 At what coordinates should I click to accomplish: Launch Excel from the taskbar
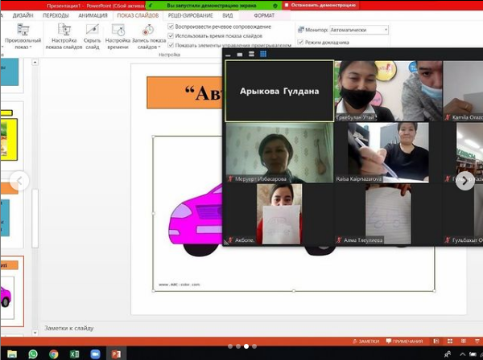(74, 354)
